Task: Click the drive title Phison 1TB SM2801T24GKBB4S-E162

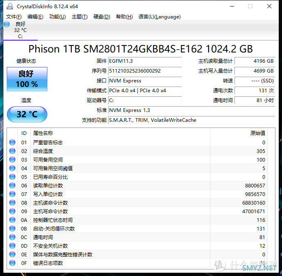Action: 141,49
